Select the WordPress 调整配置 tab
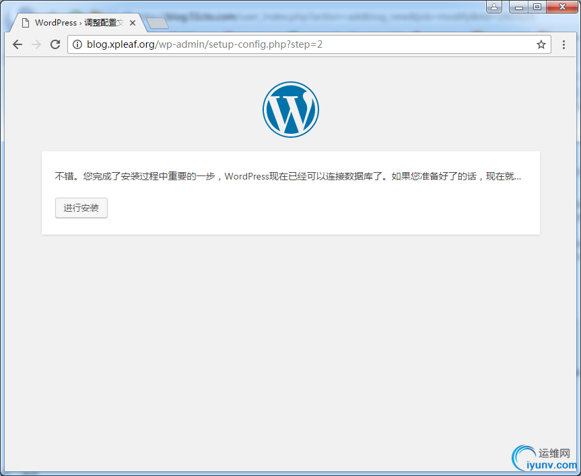Screen dimensions: 581x476 point(77,23)
